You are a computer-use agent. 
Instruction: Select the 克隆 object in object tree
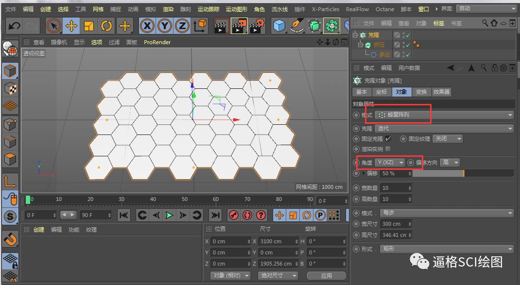pyautogui.click(x=373, y=35)
